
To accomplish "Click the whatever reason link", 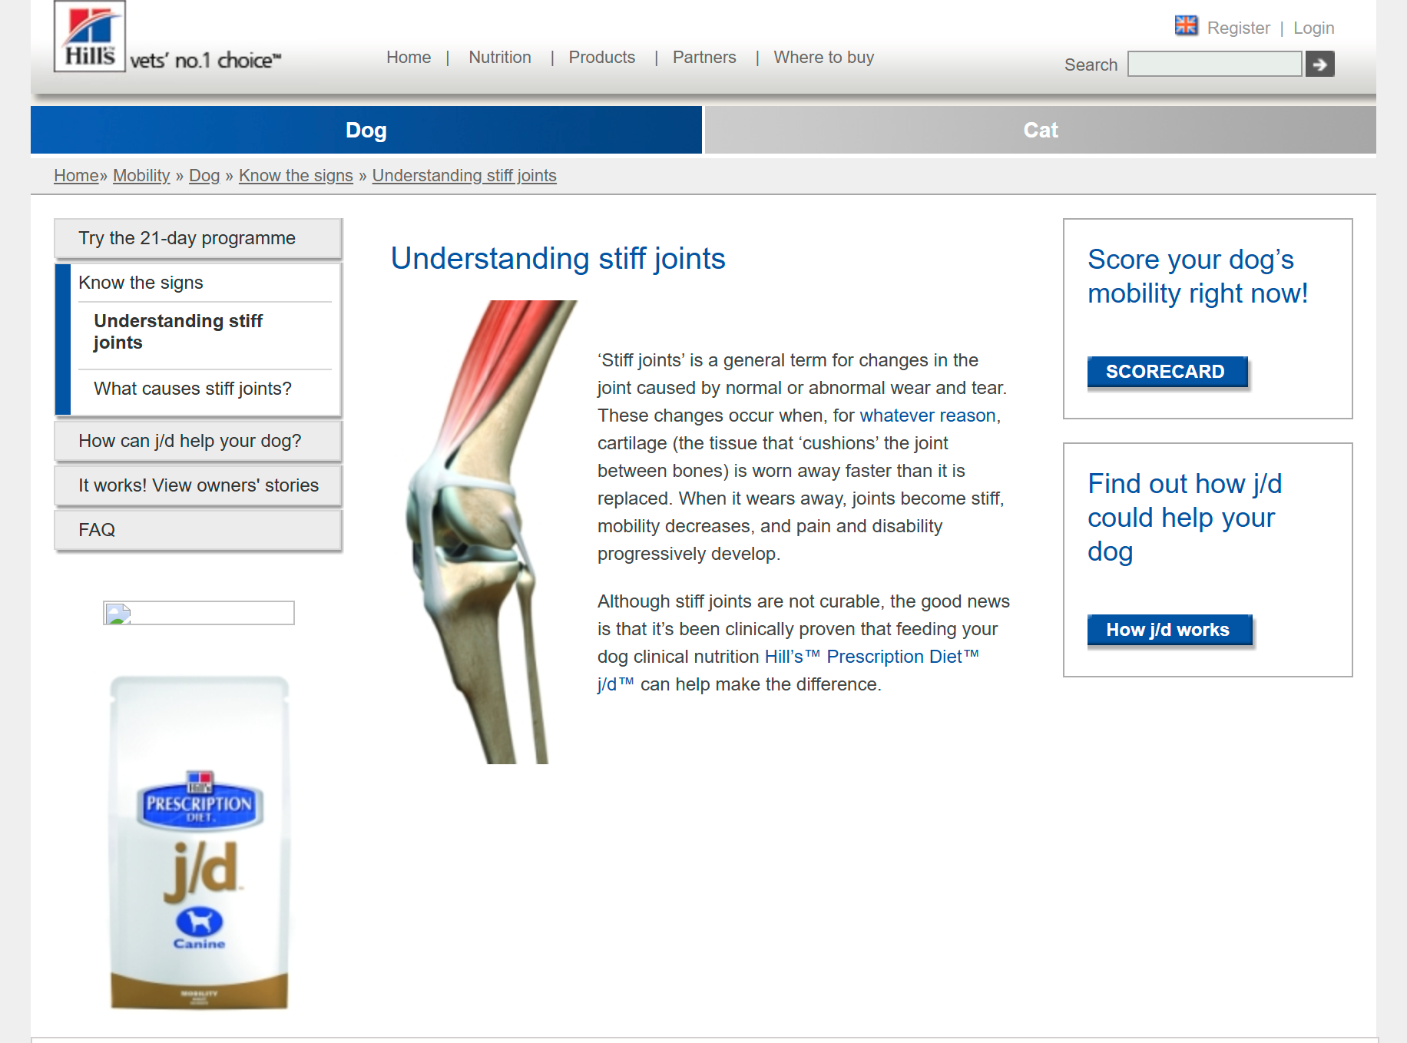I will (928, 416).
